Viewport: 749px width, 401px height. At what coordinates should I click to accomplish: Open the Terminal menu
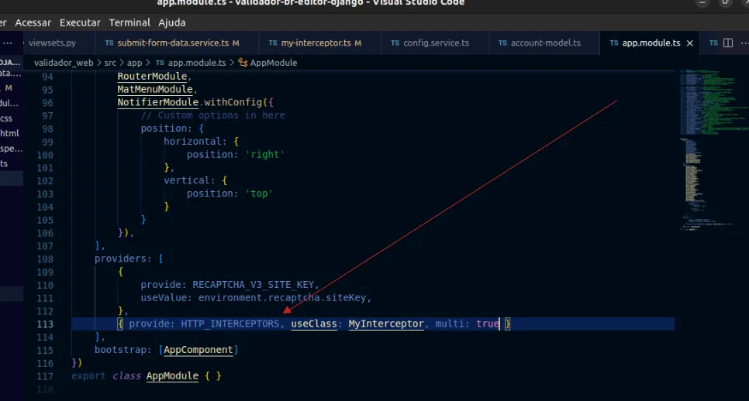coord(129,22)
